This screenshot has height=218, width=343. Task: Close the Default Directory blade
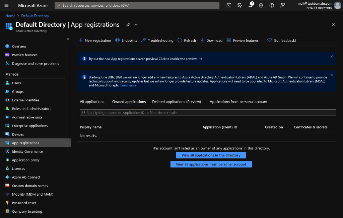333,25
